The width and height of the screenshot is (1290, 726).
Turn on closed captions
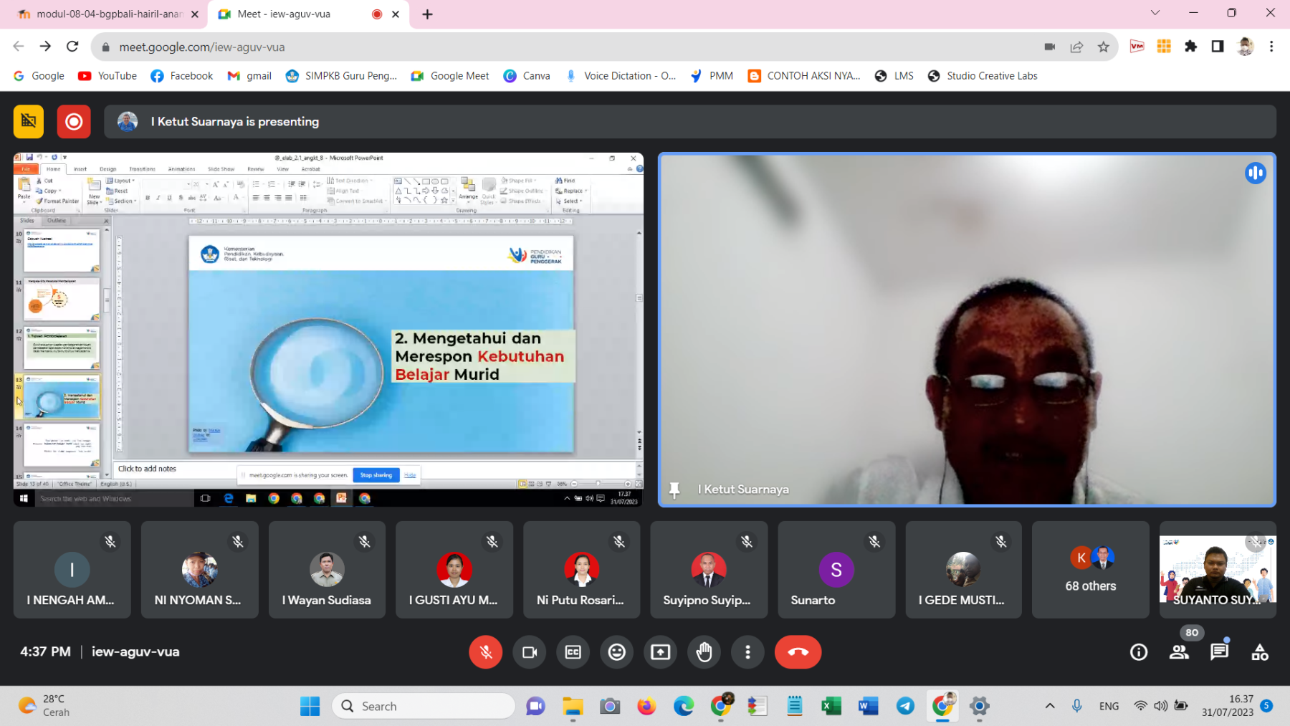[x=573, y=652]
